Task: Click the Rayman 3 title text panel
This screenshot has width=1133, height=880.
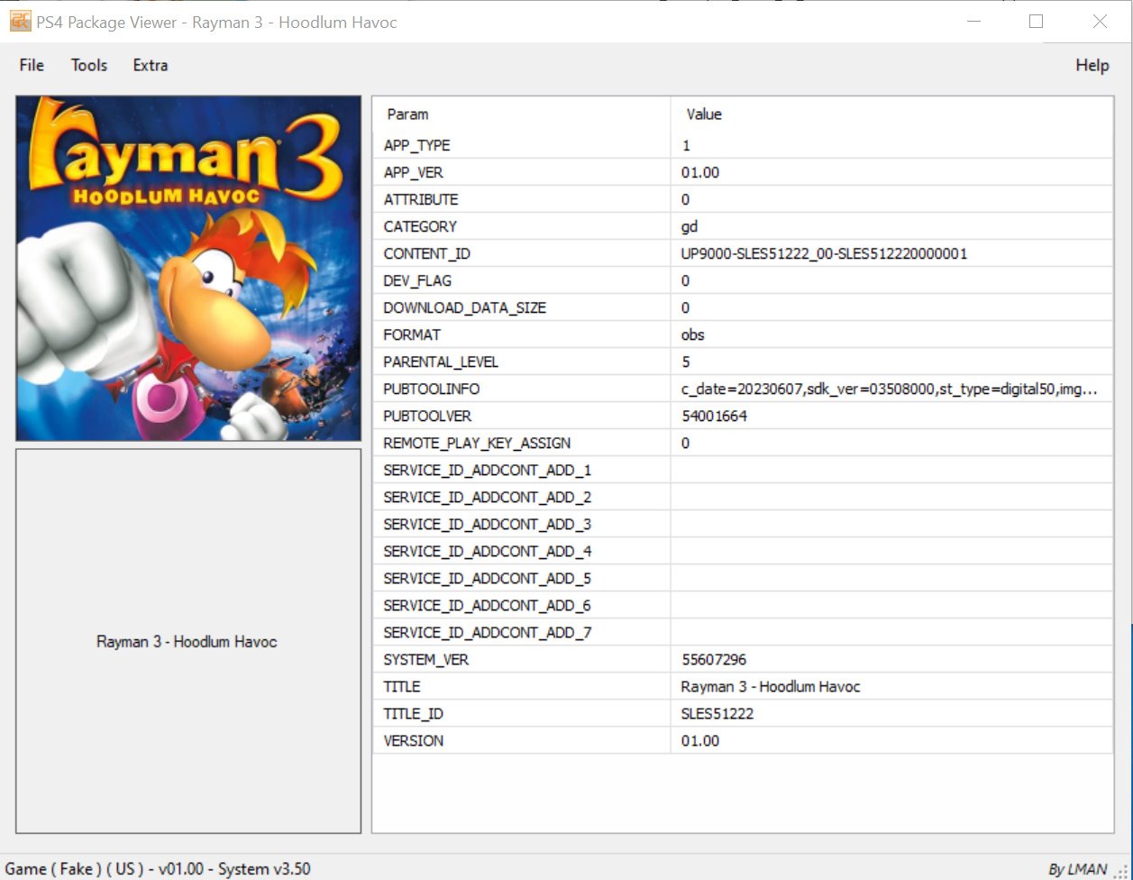Action: point(187,642)
